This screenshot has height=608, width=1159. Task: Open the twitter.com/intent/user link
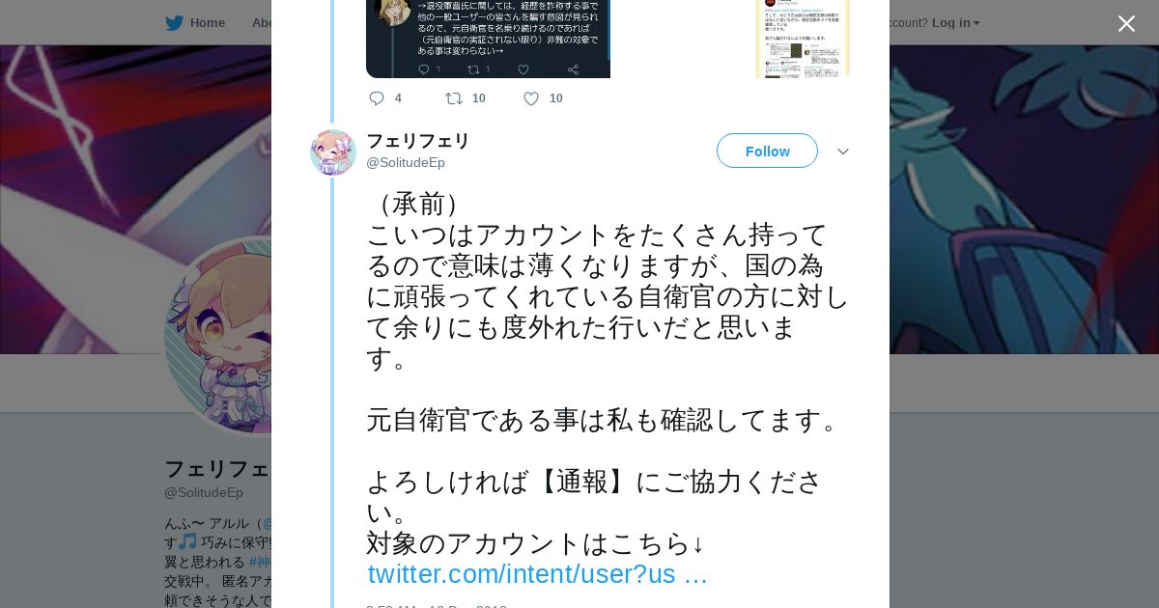pos(538,574)
